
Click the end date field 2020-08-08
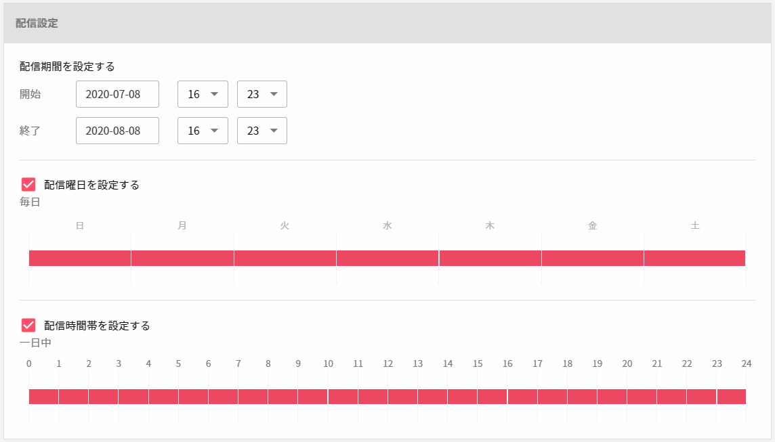[x=117, y=131]
